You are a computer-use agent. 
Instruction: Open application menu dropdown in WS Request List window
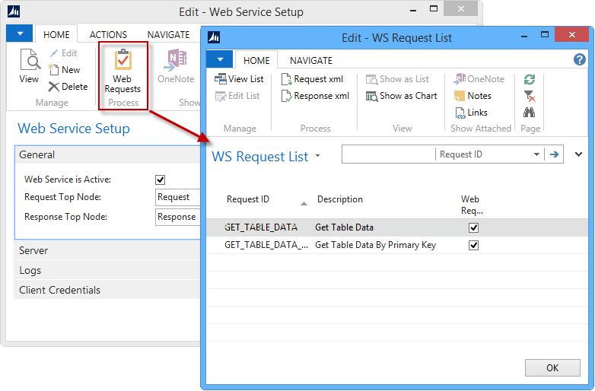pyautogui.click(x=220, y=59)
